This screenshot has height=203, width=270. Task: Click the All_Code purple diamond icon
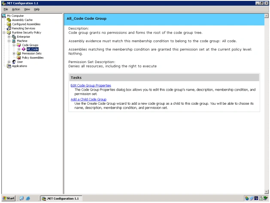pos(24,49)
